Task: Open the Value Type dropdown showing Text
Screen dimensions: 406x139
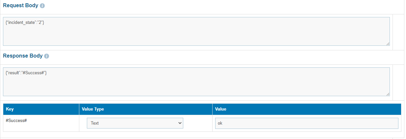Action: click(135, 123)
